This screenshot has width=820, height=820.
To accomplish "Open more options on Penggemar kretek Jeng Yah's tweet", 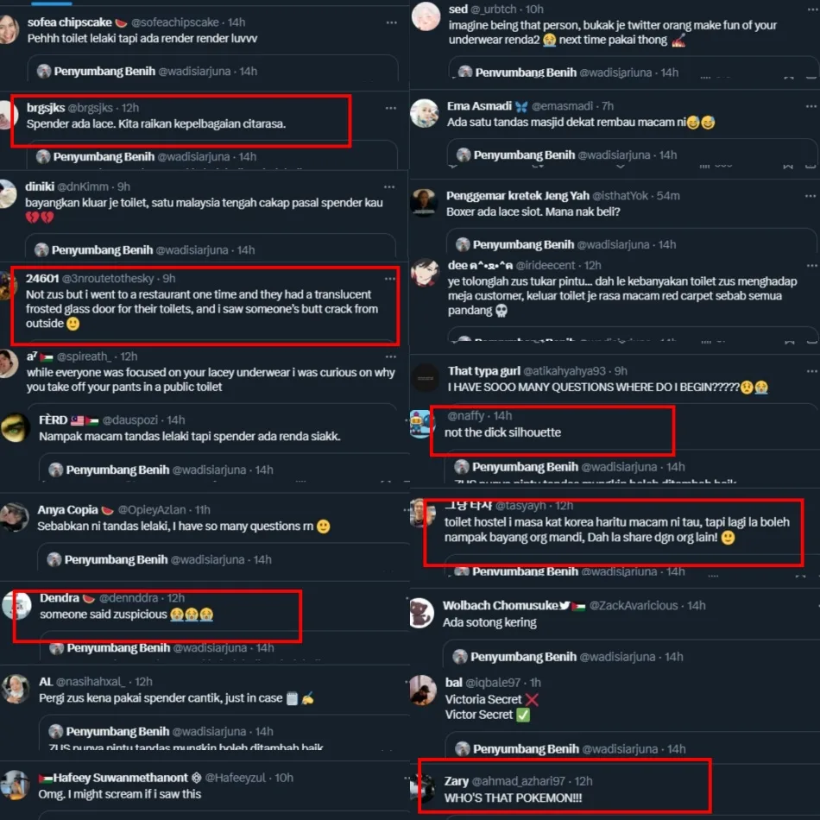I will [x=811, y=196].
